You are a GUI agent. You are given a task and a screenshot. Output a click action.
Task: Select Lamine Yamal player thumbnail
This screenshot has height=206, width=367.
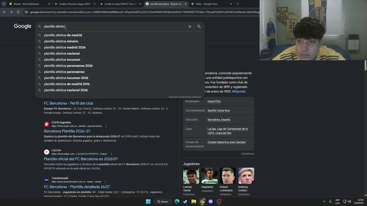(x=191, y=176)
